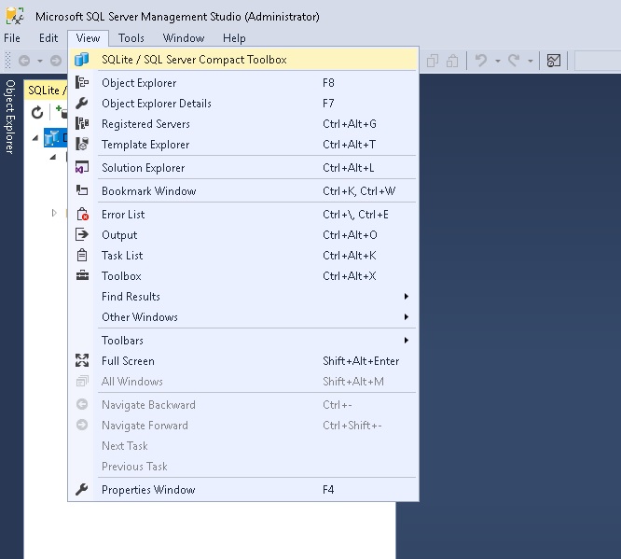Open the Navigate Backward dropdown arrow
This screenshot has width=621, height=559.
click(40, 61)
